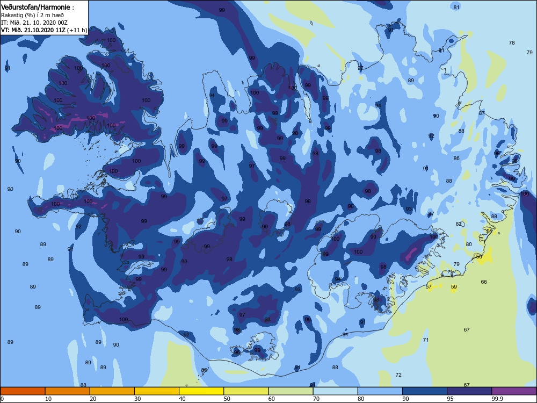Screen dimensions: 537x403
Task: Click the legend tick label 20
Action: tap(93, 399)
